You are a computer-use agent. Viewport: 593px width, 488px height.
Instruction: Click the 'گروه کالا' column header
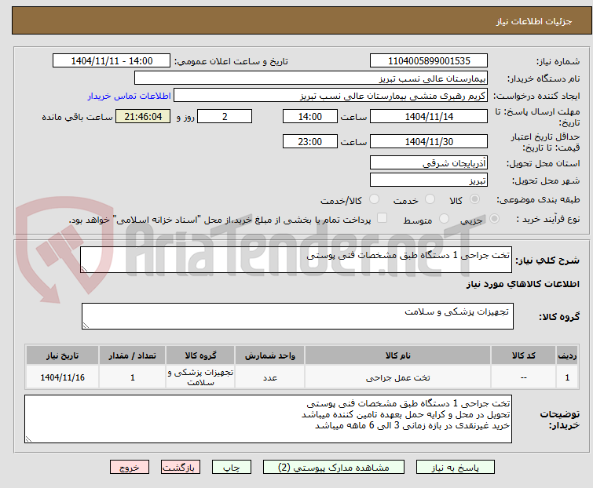point(200,355)
